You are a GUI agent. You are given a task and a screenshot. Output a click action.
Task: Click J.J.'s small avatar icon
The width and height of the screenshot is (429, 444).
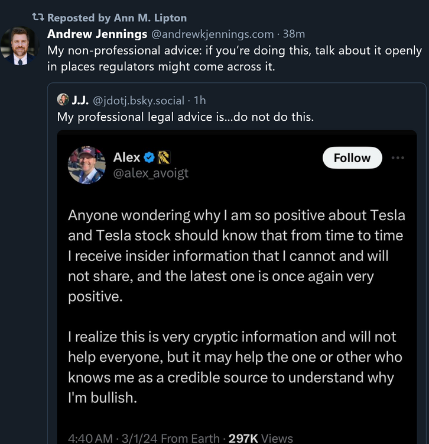click(x=63, y=99)
